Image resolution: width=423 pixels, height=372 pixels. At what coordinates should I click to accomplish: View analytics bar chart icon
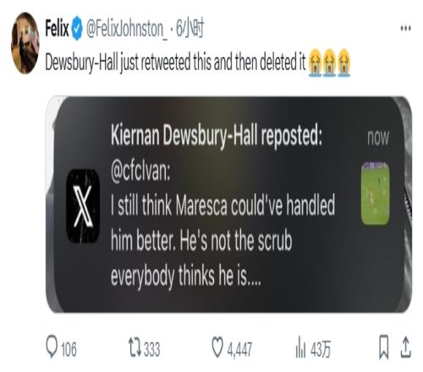300,347
